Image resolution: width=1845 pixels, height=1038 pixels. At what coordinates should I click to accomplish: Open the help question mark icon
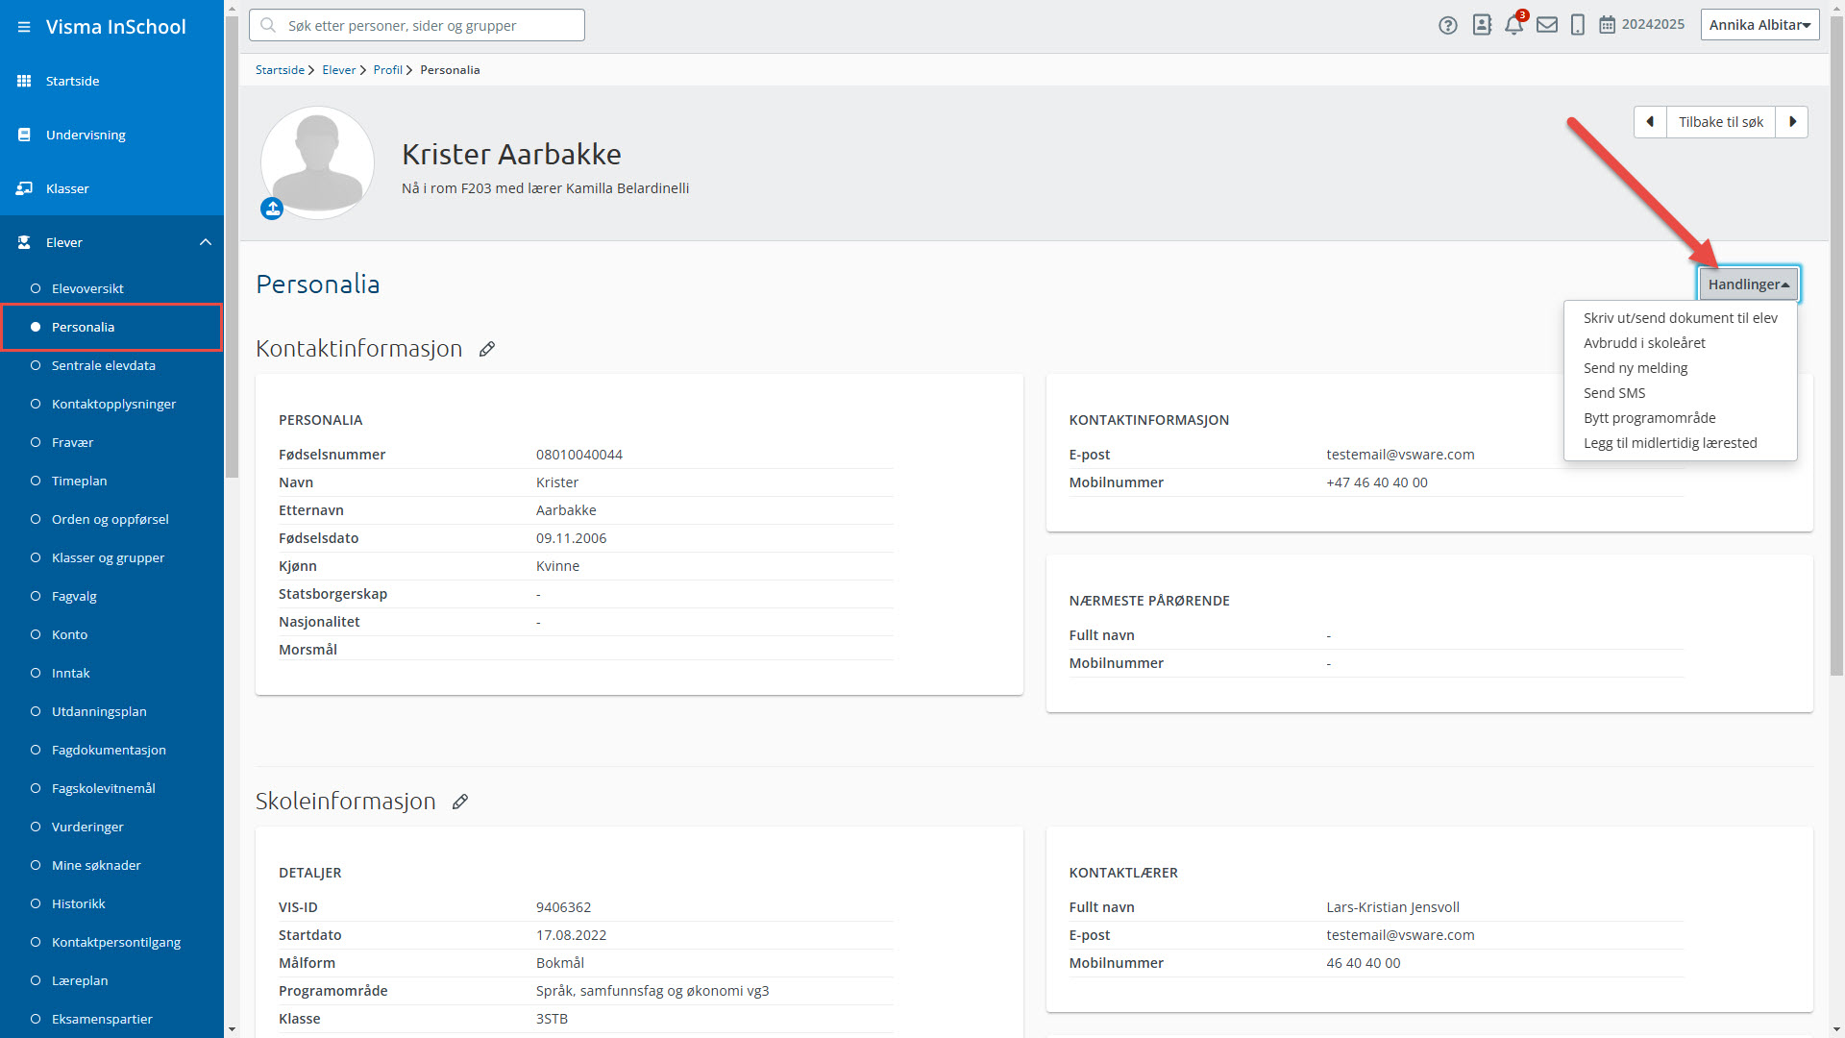(x=1448, y=26)
